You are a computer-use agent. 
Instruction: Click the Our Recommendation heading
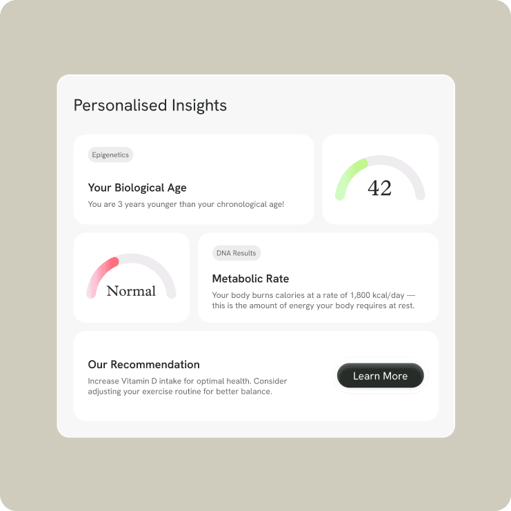(143, 364)
